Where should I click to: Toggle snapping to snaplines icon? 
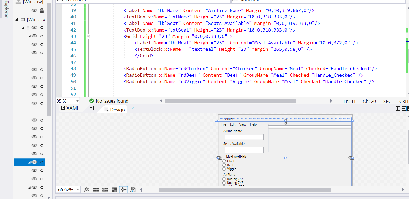click(123, 189)
